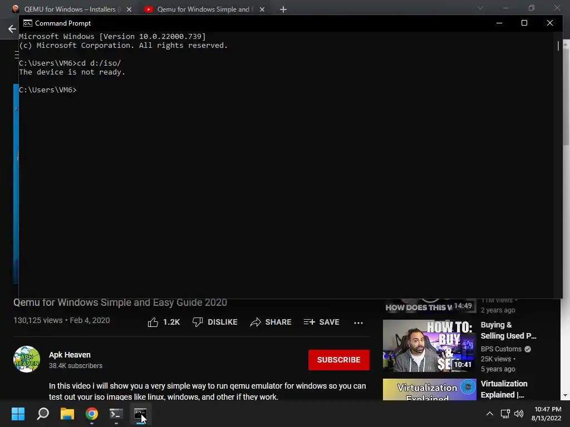This screenshot has width=570, height=427.
Task: Click SHARE under the video
Action: click(x=271, y=322)
